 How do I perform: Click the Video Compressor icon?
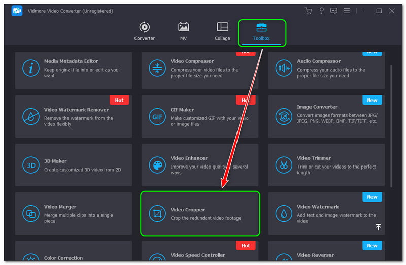[x=157, y=69]
